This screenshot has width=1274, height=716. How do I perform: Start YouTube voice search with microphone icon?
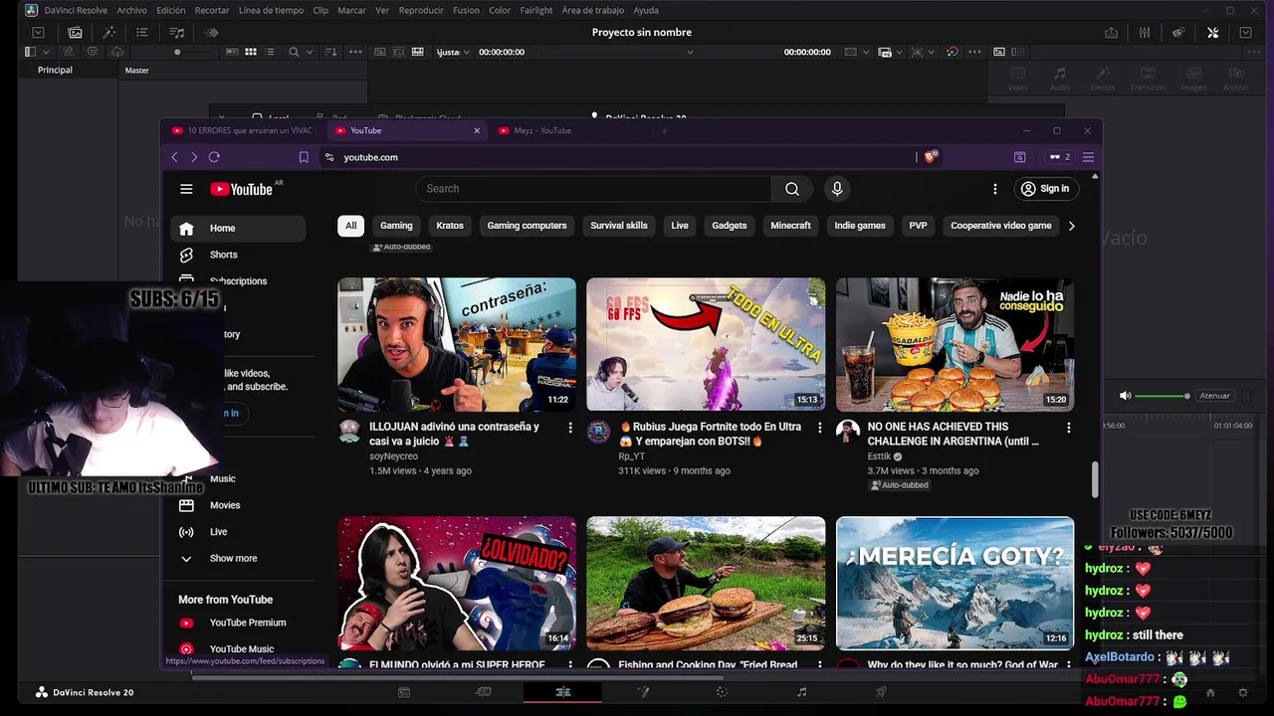836,189
